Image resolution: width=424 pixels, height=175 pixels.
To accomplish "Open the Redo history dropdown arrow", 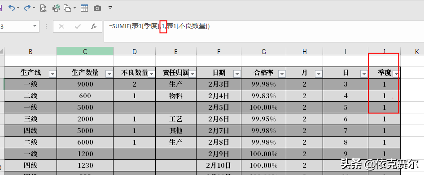I will coord(34,8).
